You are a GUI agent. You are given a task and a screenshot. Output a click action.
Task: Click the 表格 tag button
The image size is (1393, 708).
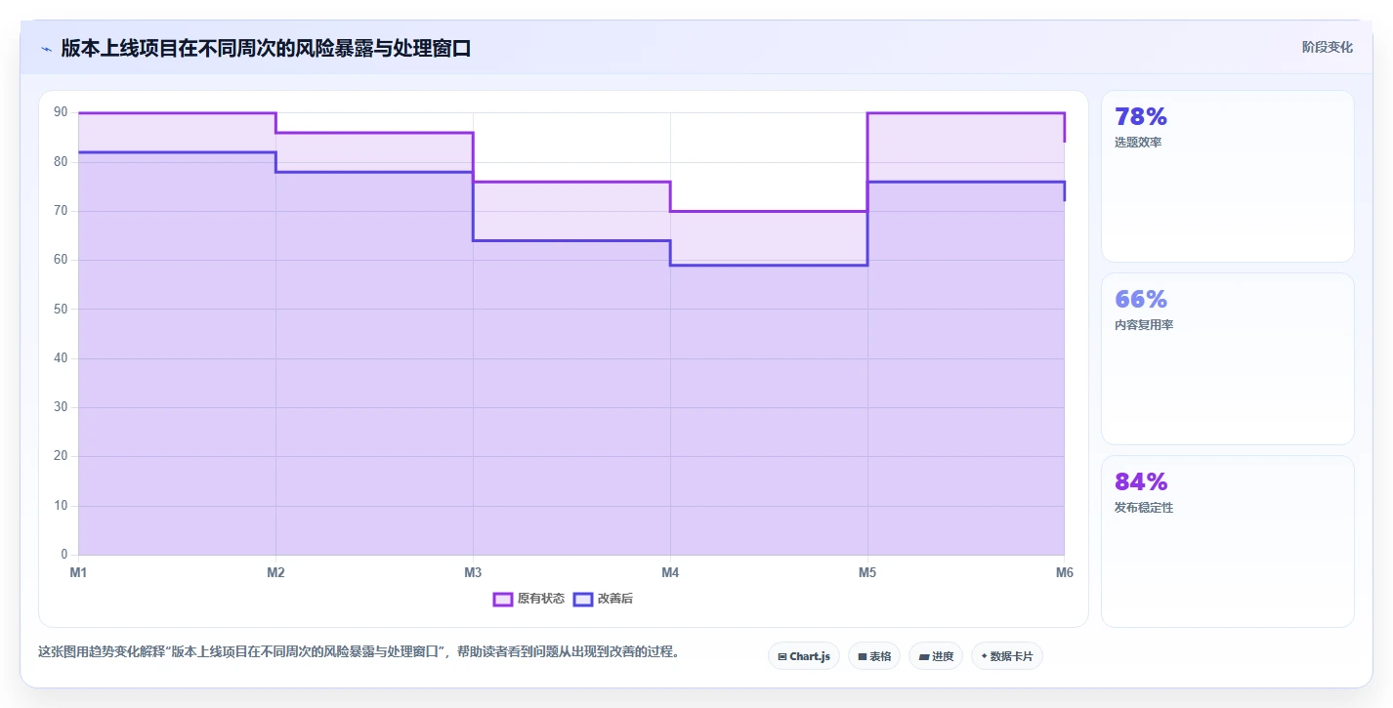[874, 656]
